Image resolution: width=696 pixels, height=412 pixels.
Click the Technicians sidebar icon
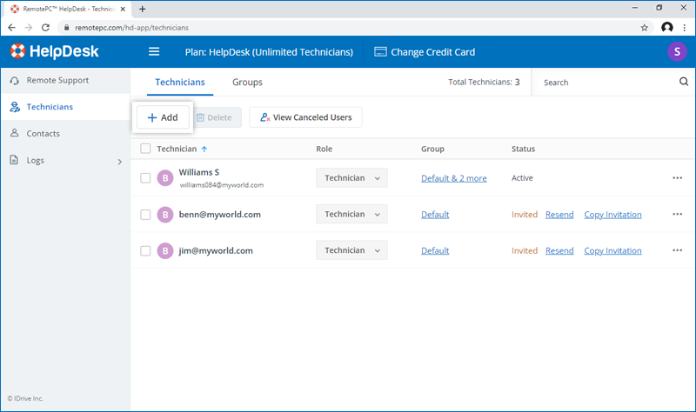[x=15, y=107]
